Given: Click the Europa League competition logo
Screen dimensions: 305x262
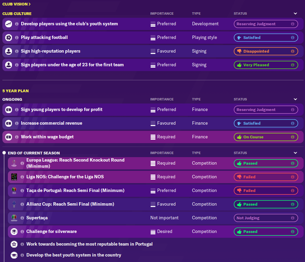Looking at the screenshot, I should pyautogui.click(x=14, y=163).
